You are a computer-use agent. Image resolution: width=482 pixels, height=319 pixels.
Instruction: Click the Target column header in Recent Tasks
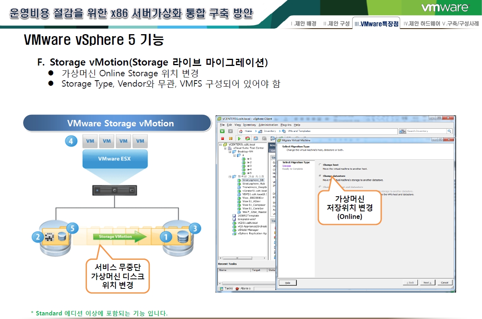(259, 270)
